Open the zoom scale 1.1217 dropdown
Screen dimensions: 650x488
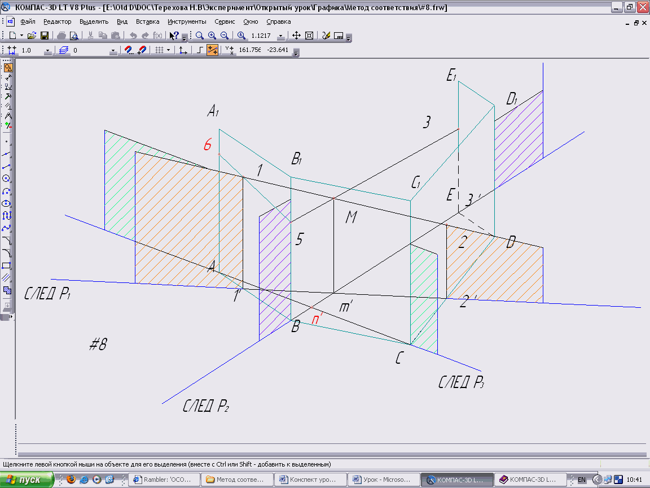pyautogui.click(x=280, y=36)
